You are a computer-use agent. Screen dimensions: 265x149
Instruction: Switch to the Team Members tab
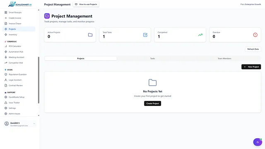coord(224,58)
